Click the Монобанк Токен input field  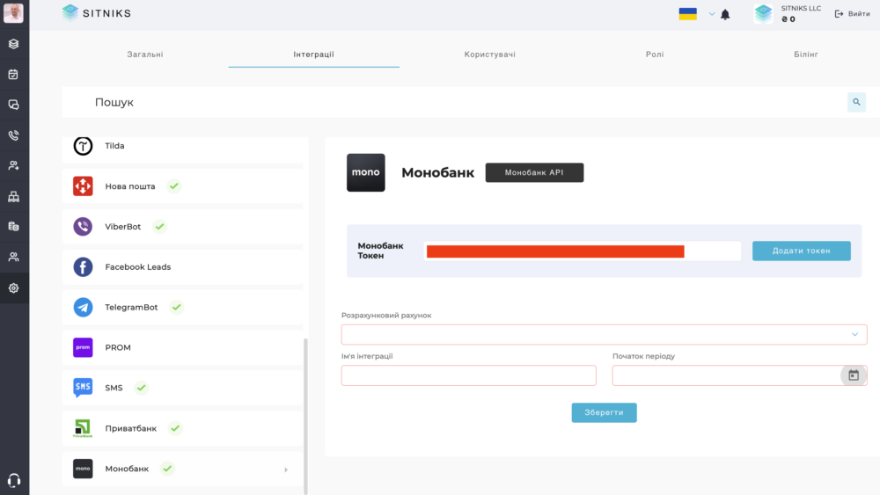coord(583,251)
